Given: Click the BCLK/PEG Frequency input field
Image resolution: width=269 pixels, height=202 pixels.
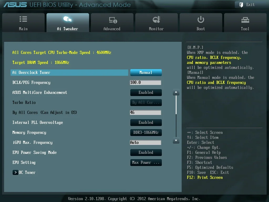Looking at the screenshot, I should 146,82.
